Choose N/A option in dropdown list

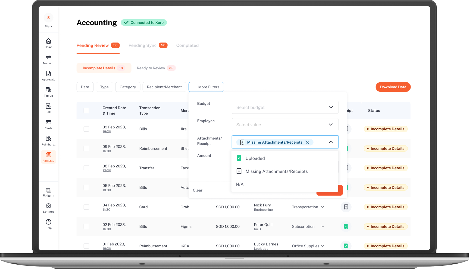pyautogui.click(x=285, y=184)
